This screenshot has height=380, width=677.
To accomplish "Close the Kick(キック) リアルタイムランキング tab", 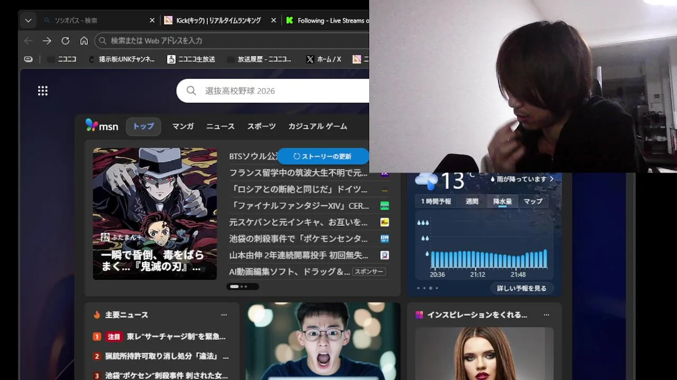I will (273, 21).
